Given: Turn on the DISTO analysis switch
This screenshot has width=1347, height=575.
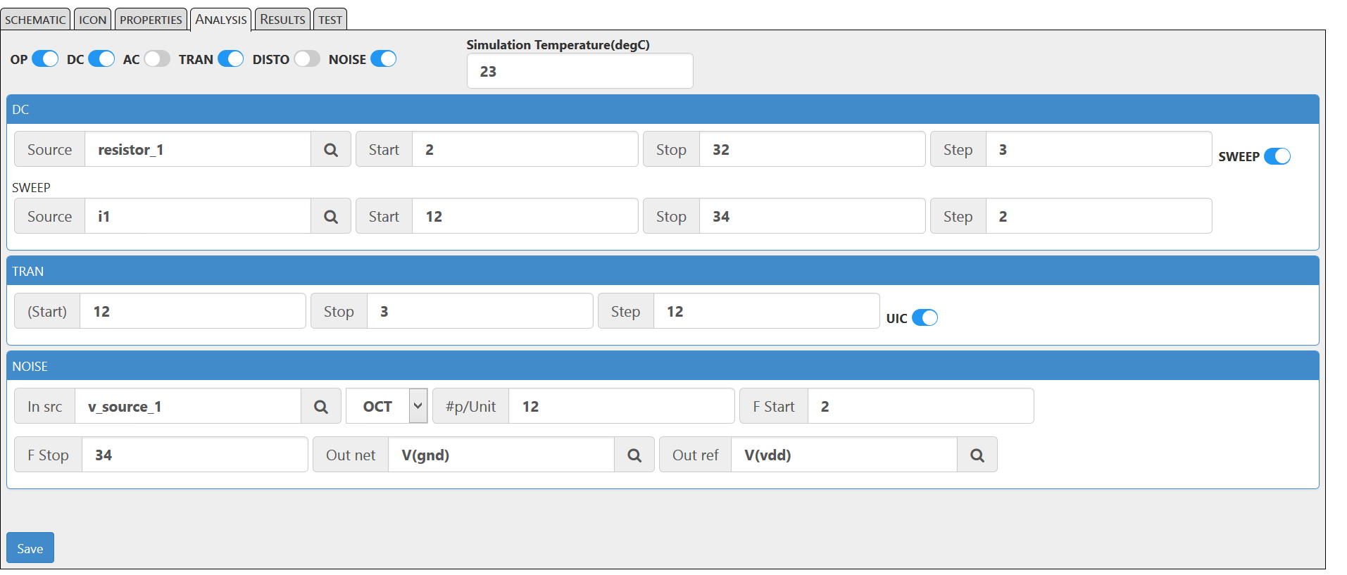Looking at the screenshot, I should pos(306,59).
